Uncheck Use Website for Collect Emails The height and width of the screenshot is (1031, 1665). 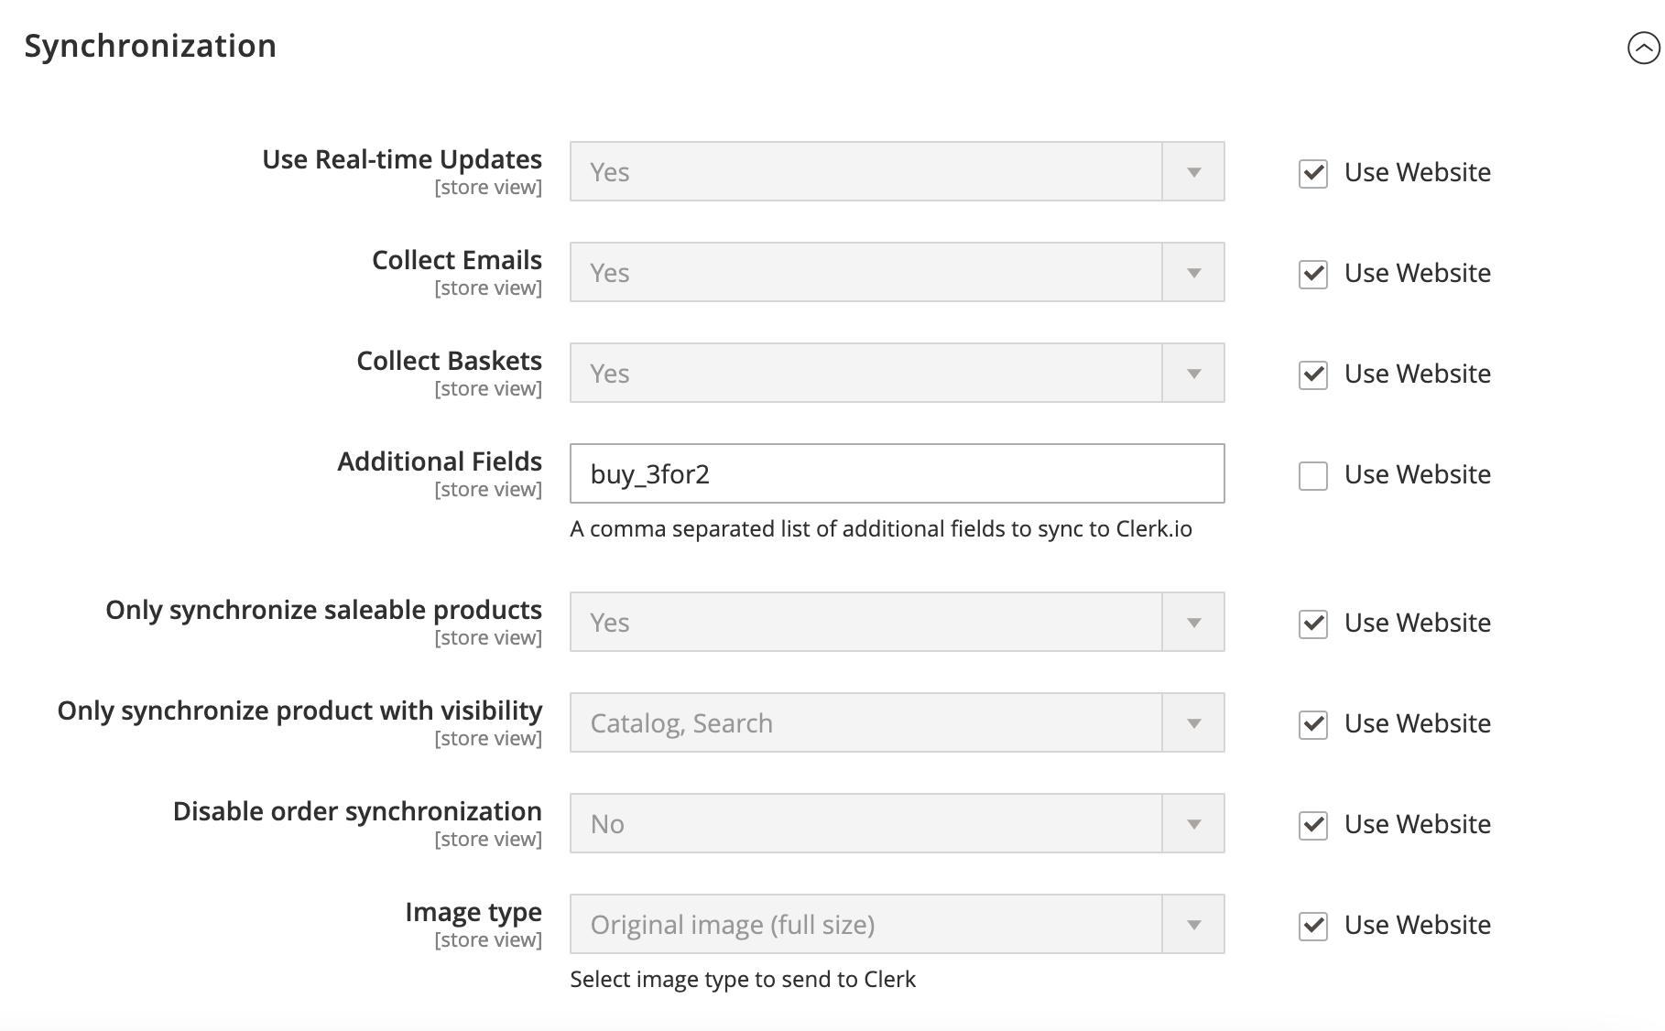point(1313,274)
